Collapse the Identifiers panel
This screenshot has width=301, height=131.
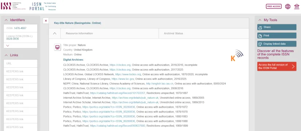click(x=6, y=20)
